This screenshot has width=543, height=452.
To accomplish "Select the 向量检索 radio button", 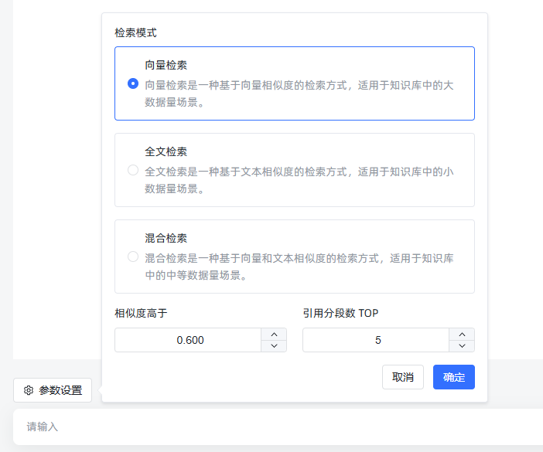I will coord(133,83).
